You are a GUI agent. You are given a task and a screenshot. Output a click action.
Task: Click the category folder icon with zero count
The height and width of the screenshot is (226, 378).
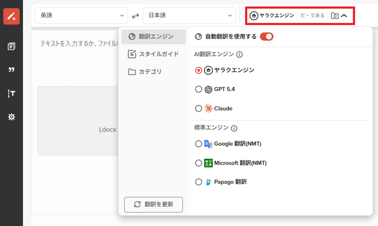click(335, 16)
